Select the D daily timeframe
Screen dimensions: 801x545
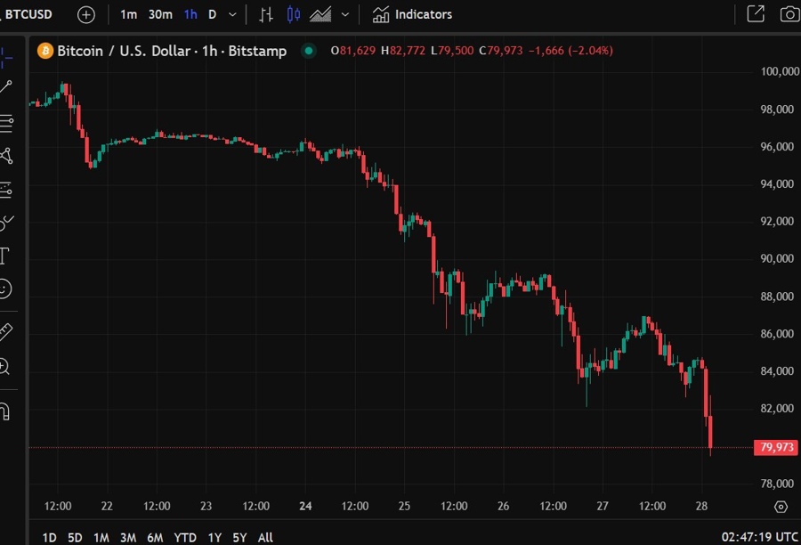(212, 14)
